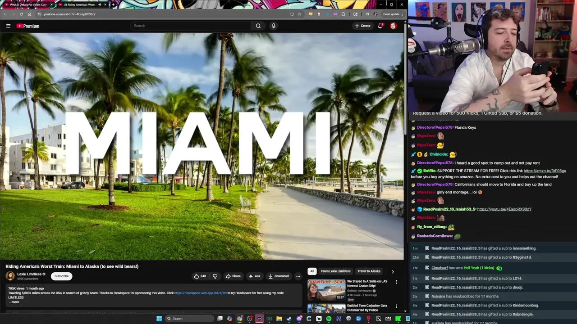Click the 'Lexie Limitless' channel name
The width and height of the screenshot is (577, 324).
29,274
